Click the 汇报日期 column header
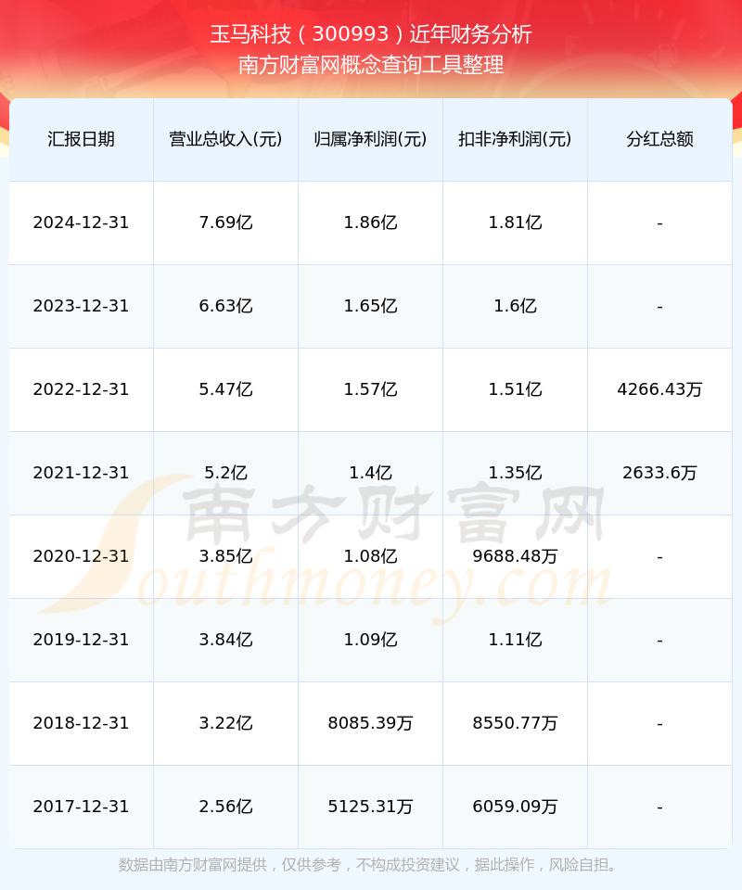742x890 pixels. click(82, 139)
